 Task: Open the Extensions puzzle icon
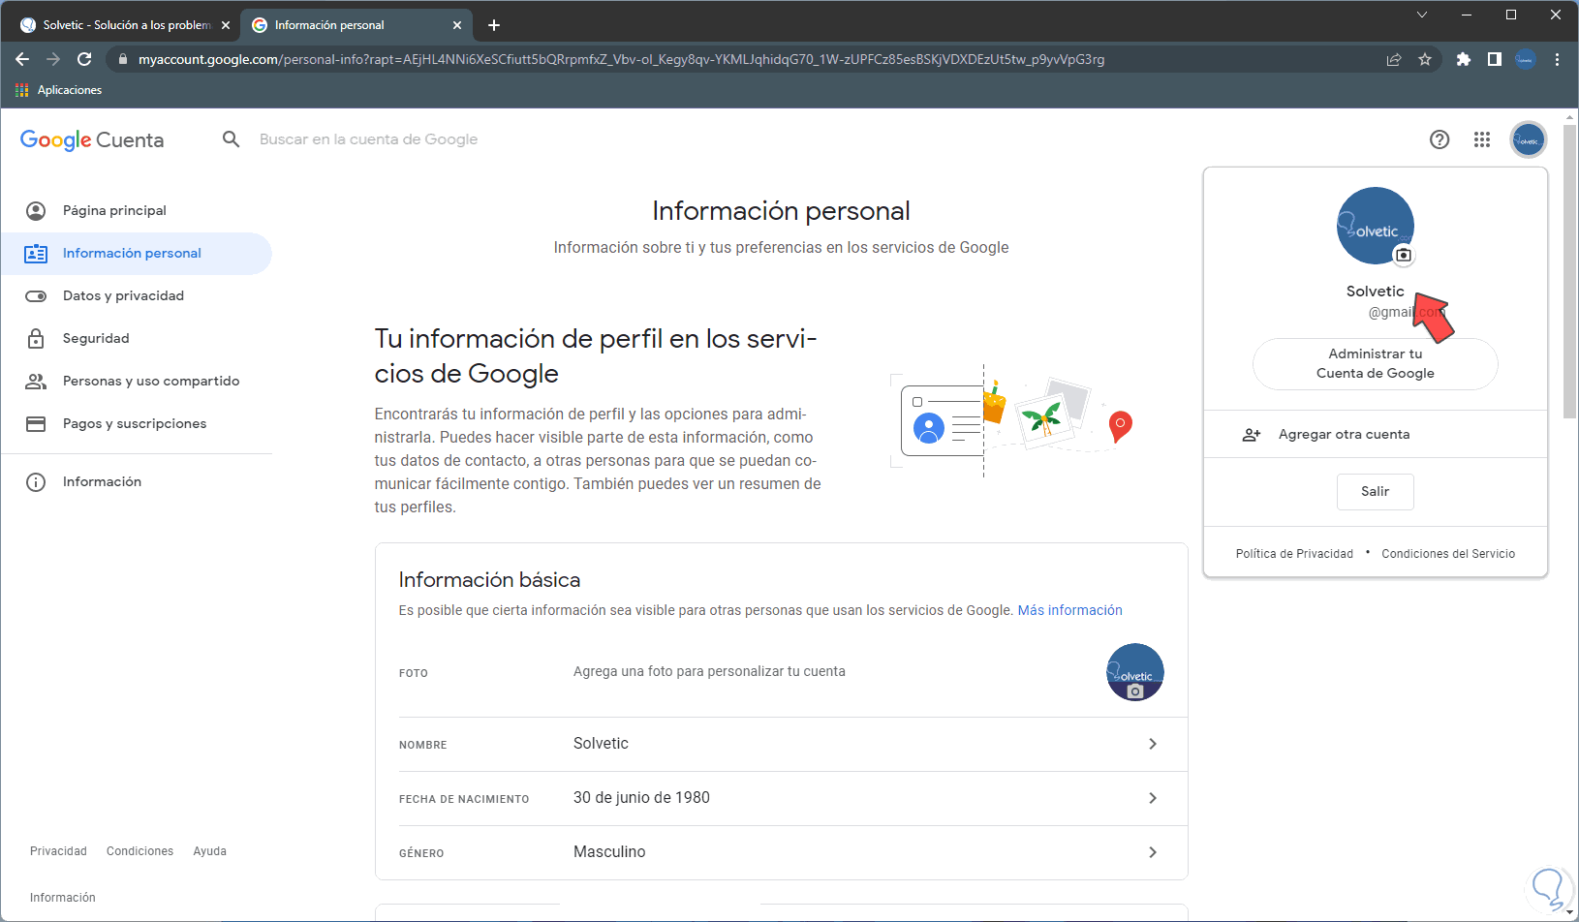(1464, 59)
